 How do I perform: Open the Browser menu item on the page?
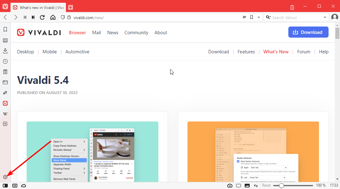click(x=77, y=33)
